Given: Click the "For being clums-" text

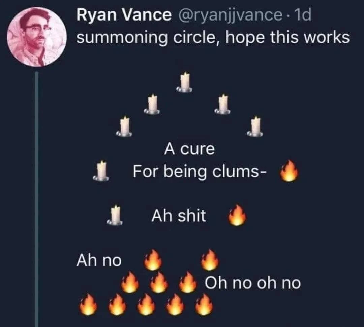Looking at the screenshot, I should click(200, 172).
